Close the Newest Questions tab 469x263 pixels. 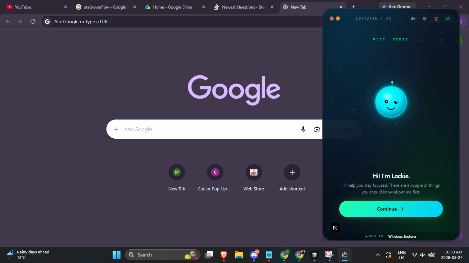[272, 7]
